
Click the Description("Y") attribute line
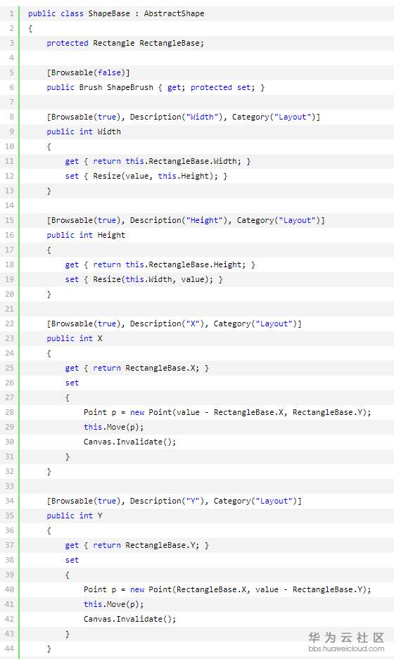[x=174, y=501]
